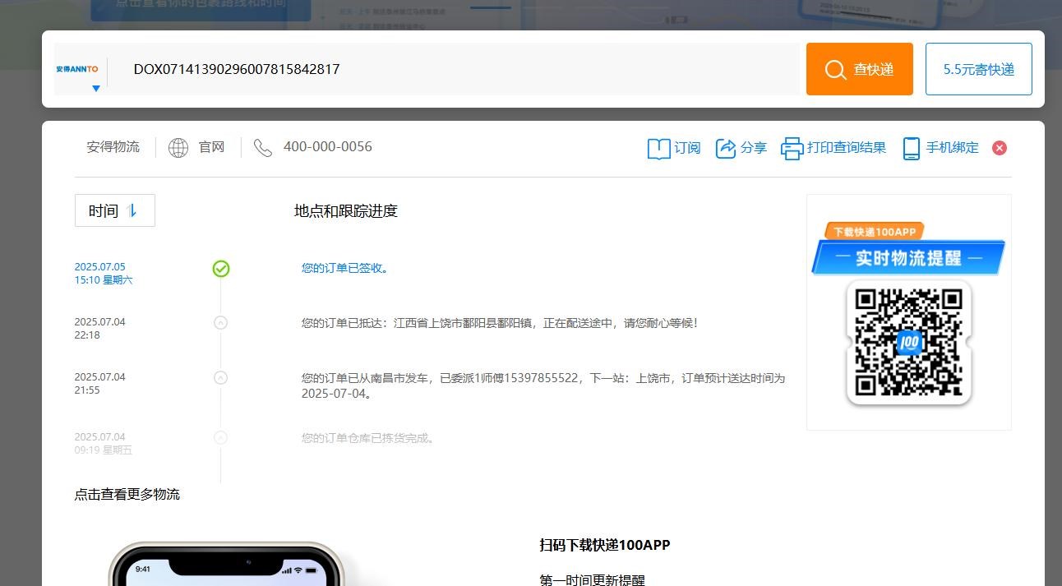The height and width of the screenshot is (586, 1062).
Task: Click the 订阅 text label
Action: 688,148
